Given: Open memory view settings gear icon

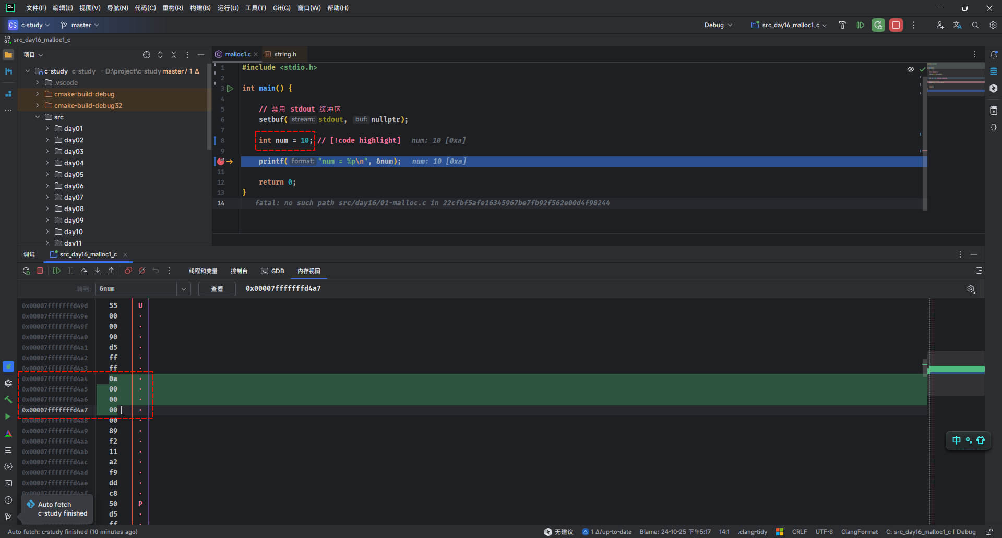Looking at the screenshot, I should coord(971,289).
